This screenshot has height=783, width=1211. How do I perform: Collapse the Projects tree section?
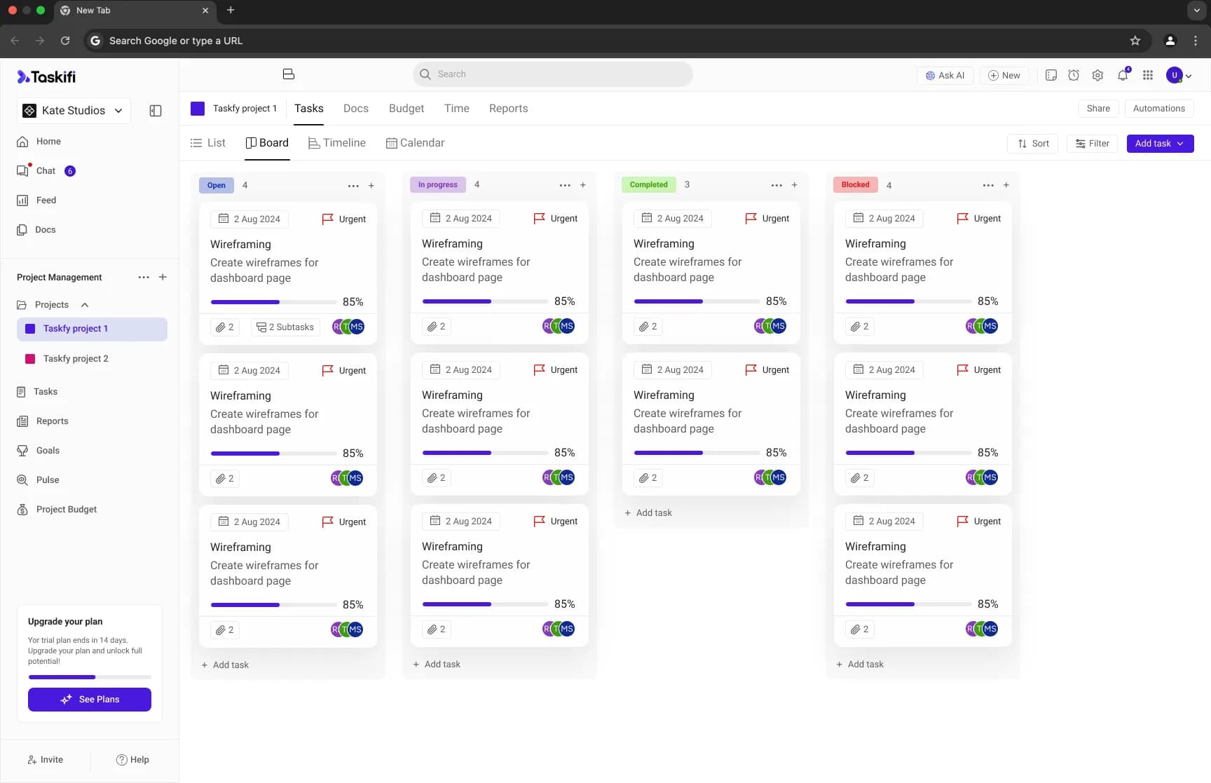[x=85, y=305]
